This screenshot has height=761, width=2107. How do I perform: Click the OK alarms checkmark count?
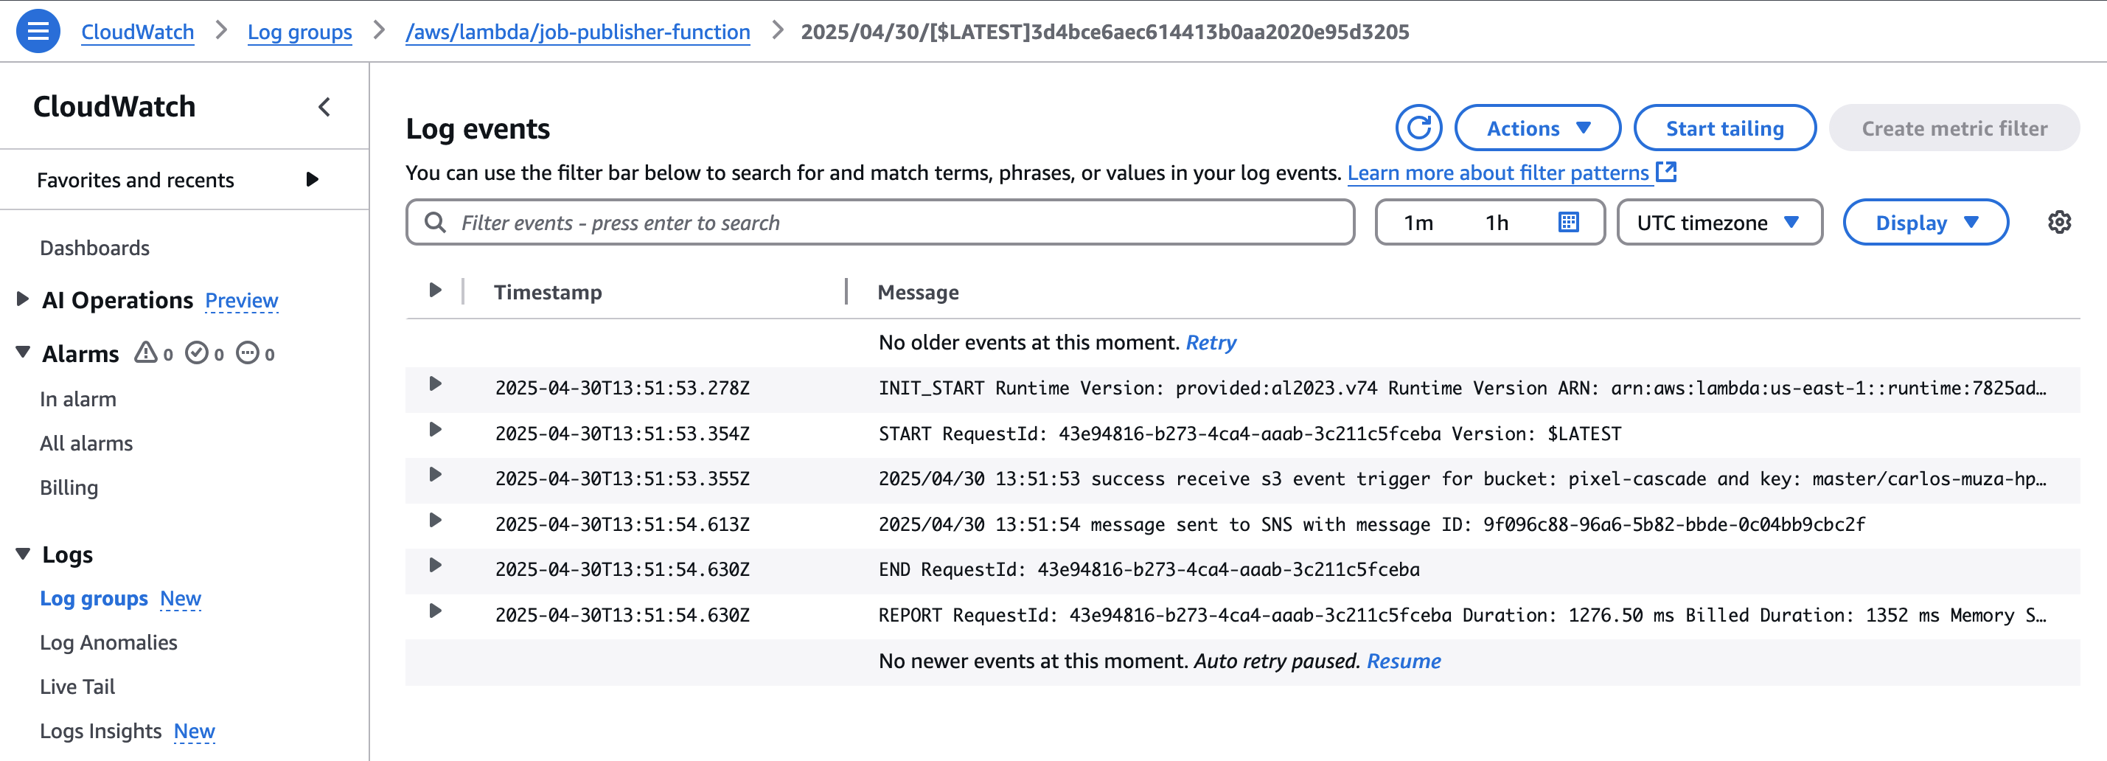(x=204, y=352)
